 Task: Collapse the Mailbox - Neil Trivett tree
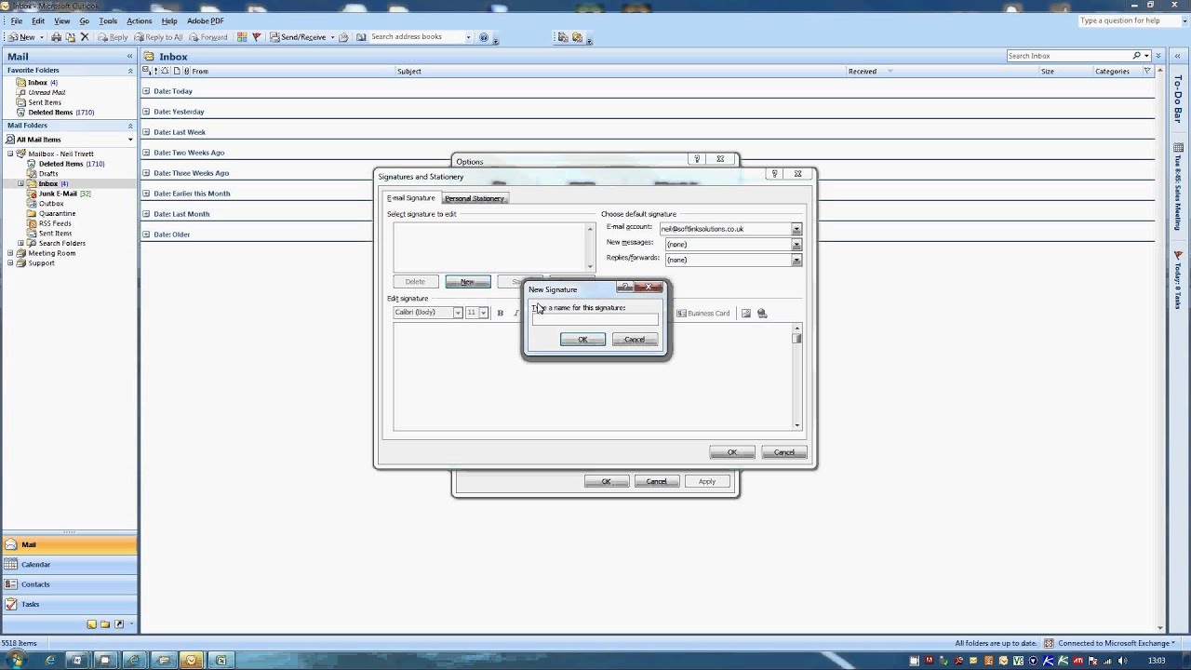coord(11,154)
